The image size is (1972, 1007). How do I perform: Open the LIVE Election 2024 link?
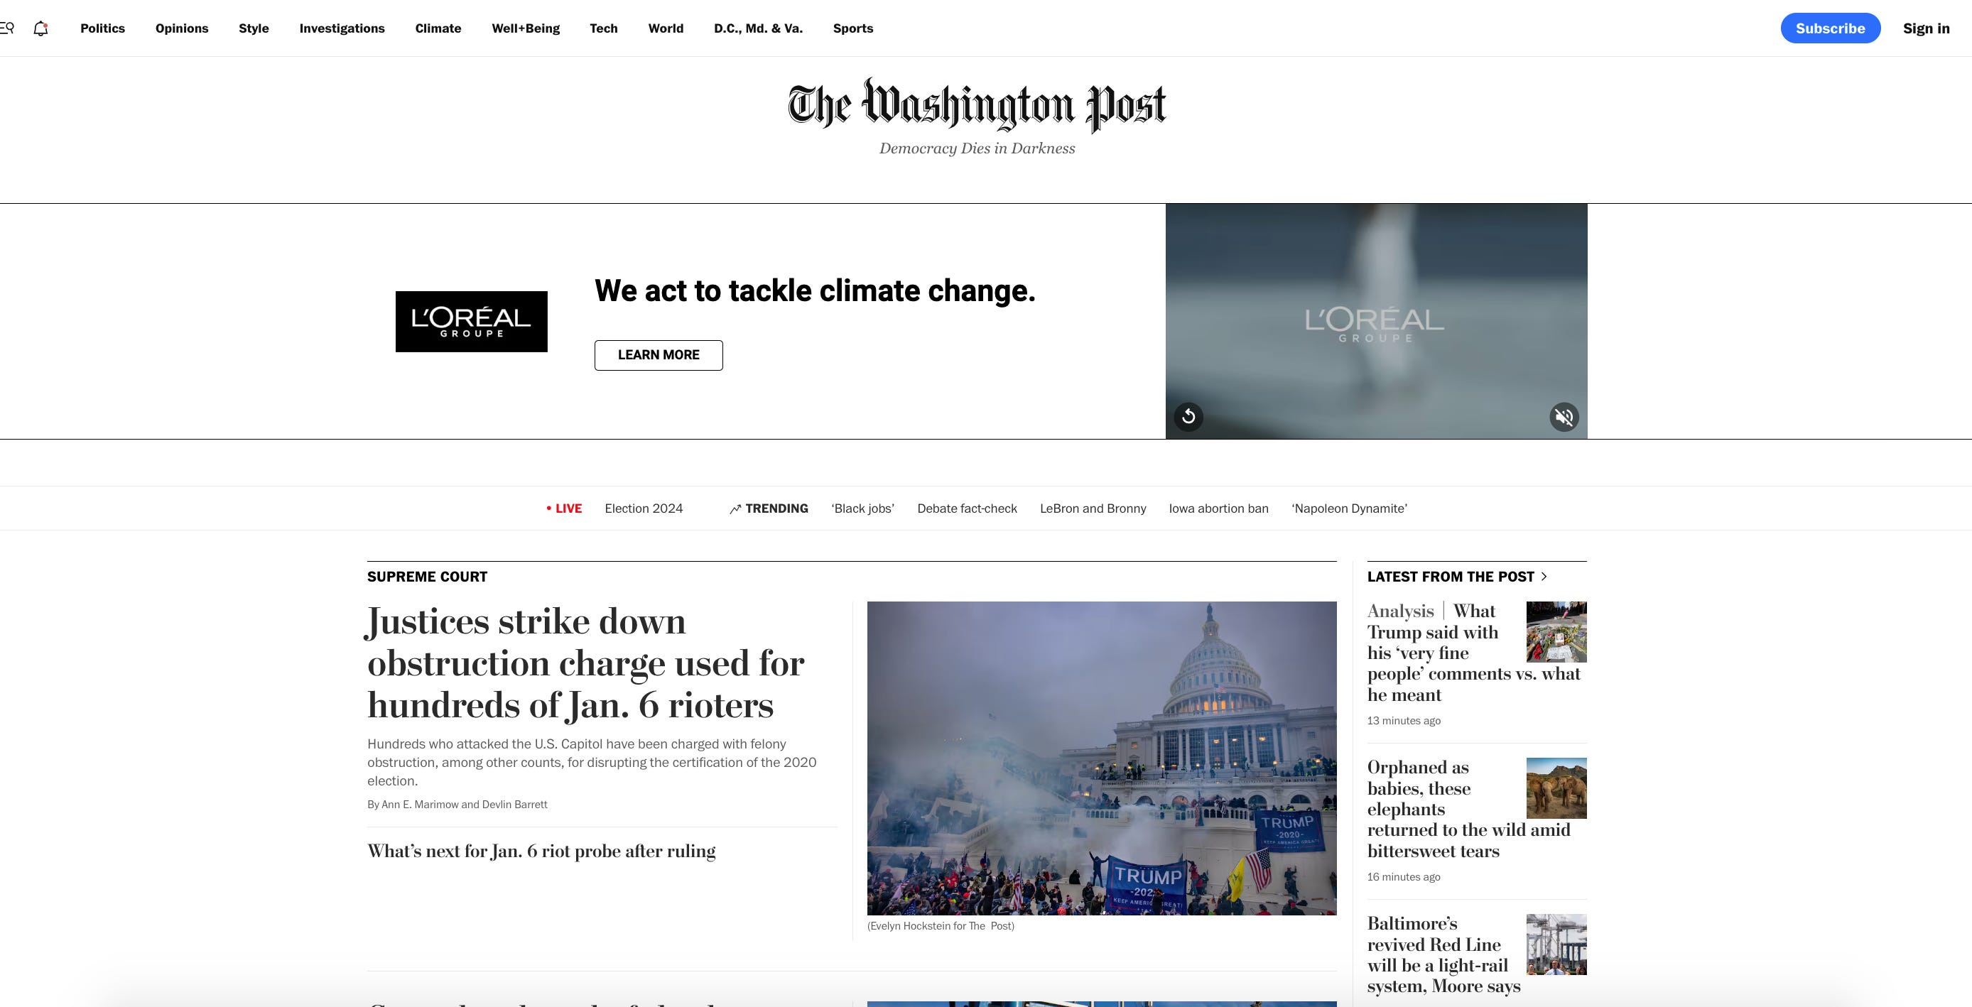(x=614, y=508)
